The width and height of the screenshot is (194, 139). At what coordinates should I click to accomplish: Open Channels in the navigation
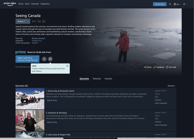tap(35, 4)
